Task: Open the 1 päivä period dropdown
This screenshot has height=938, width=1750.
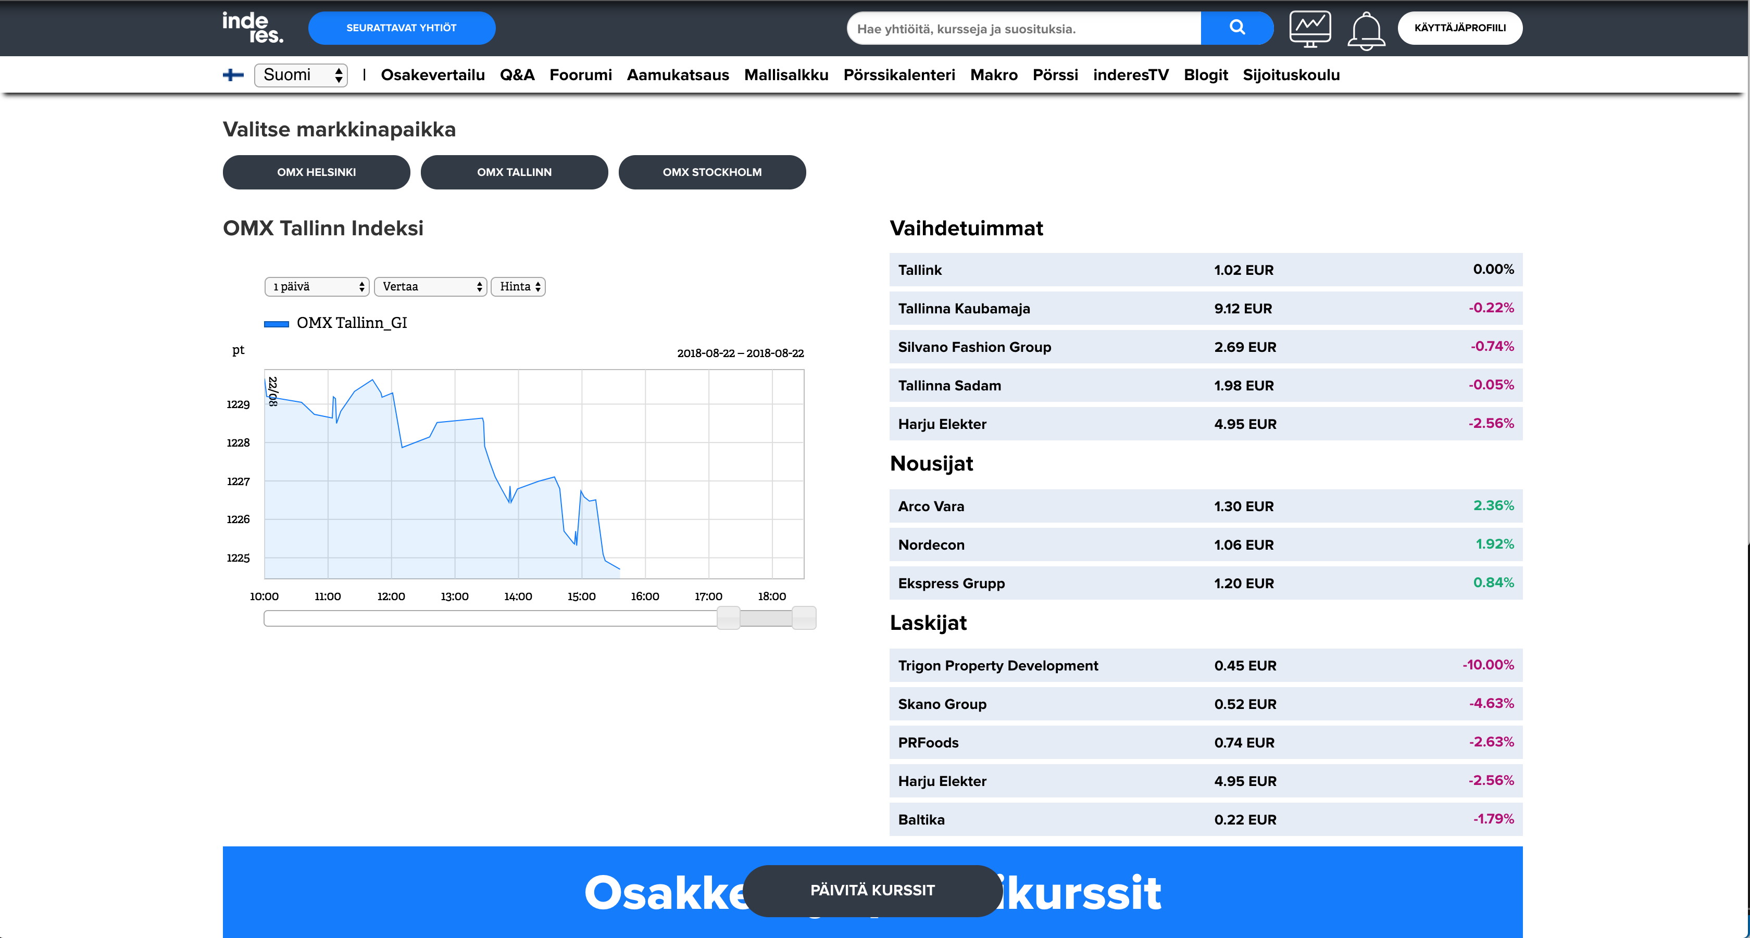Action: 317,286
